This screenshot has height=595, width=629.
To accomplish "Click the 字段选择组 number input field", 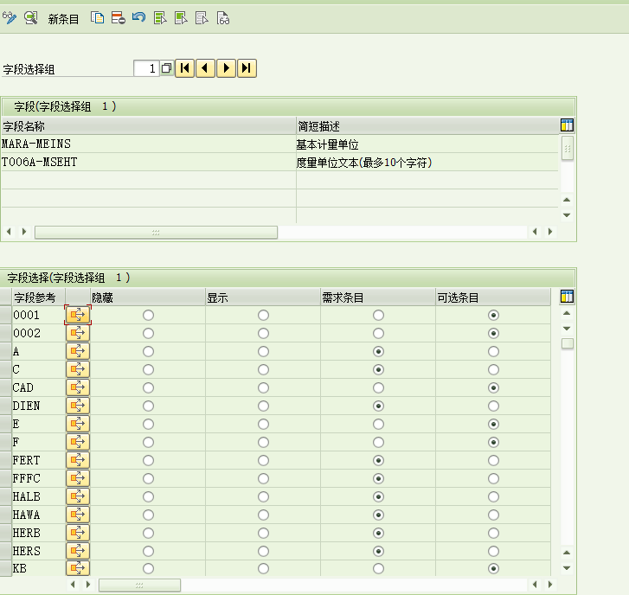I will (x=146, y=68).
